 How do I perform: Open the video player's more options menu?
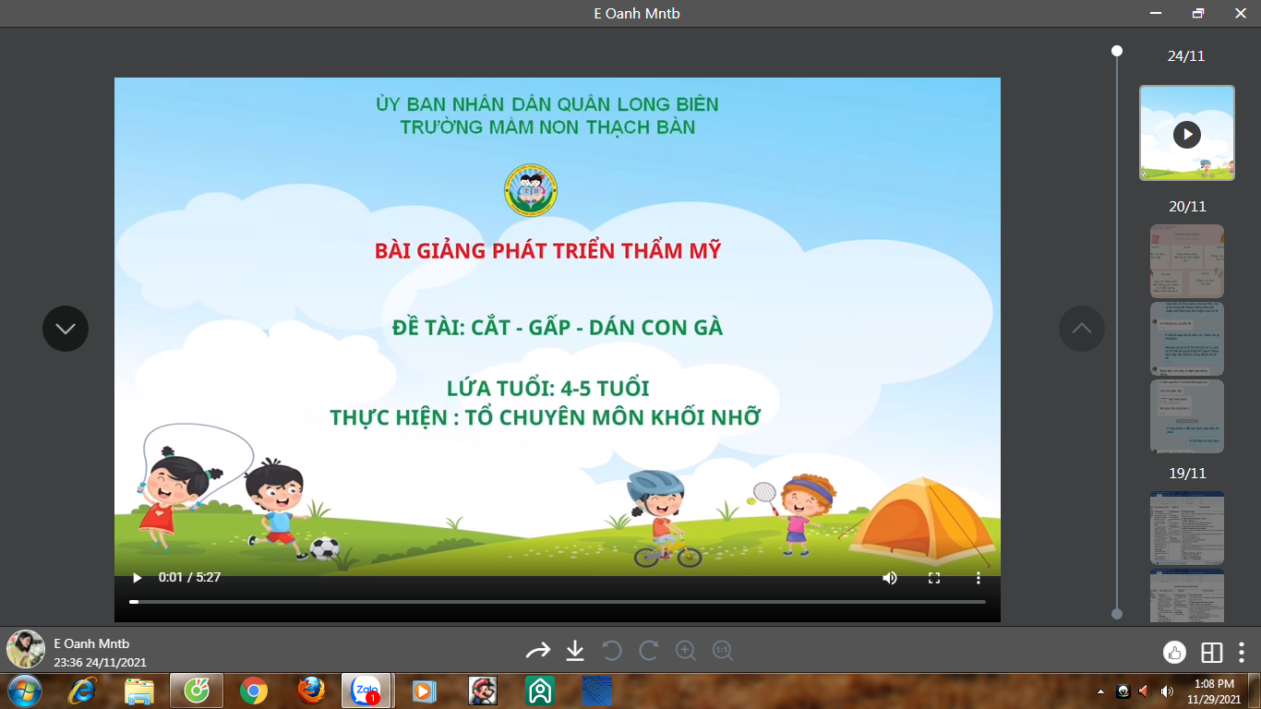point(979,578)
